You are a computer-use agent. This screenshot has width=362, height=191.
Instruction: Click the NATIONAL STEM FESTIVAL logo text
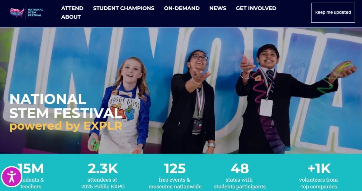click(x=35, y=13)
